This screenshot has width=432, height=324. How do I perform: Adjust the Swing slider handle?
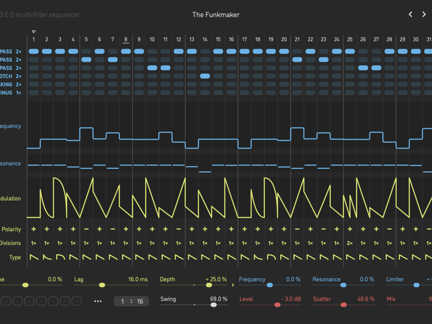pos(213,305)
